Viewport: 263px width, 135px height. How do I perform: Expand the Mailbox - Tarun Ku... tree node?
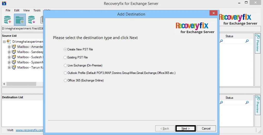(x=9, y=68)
